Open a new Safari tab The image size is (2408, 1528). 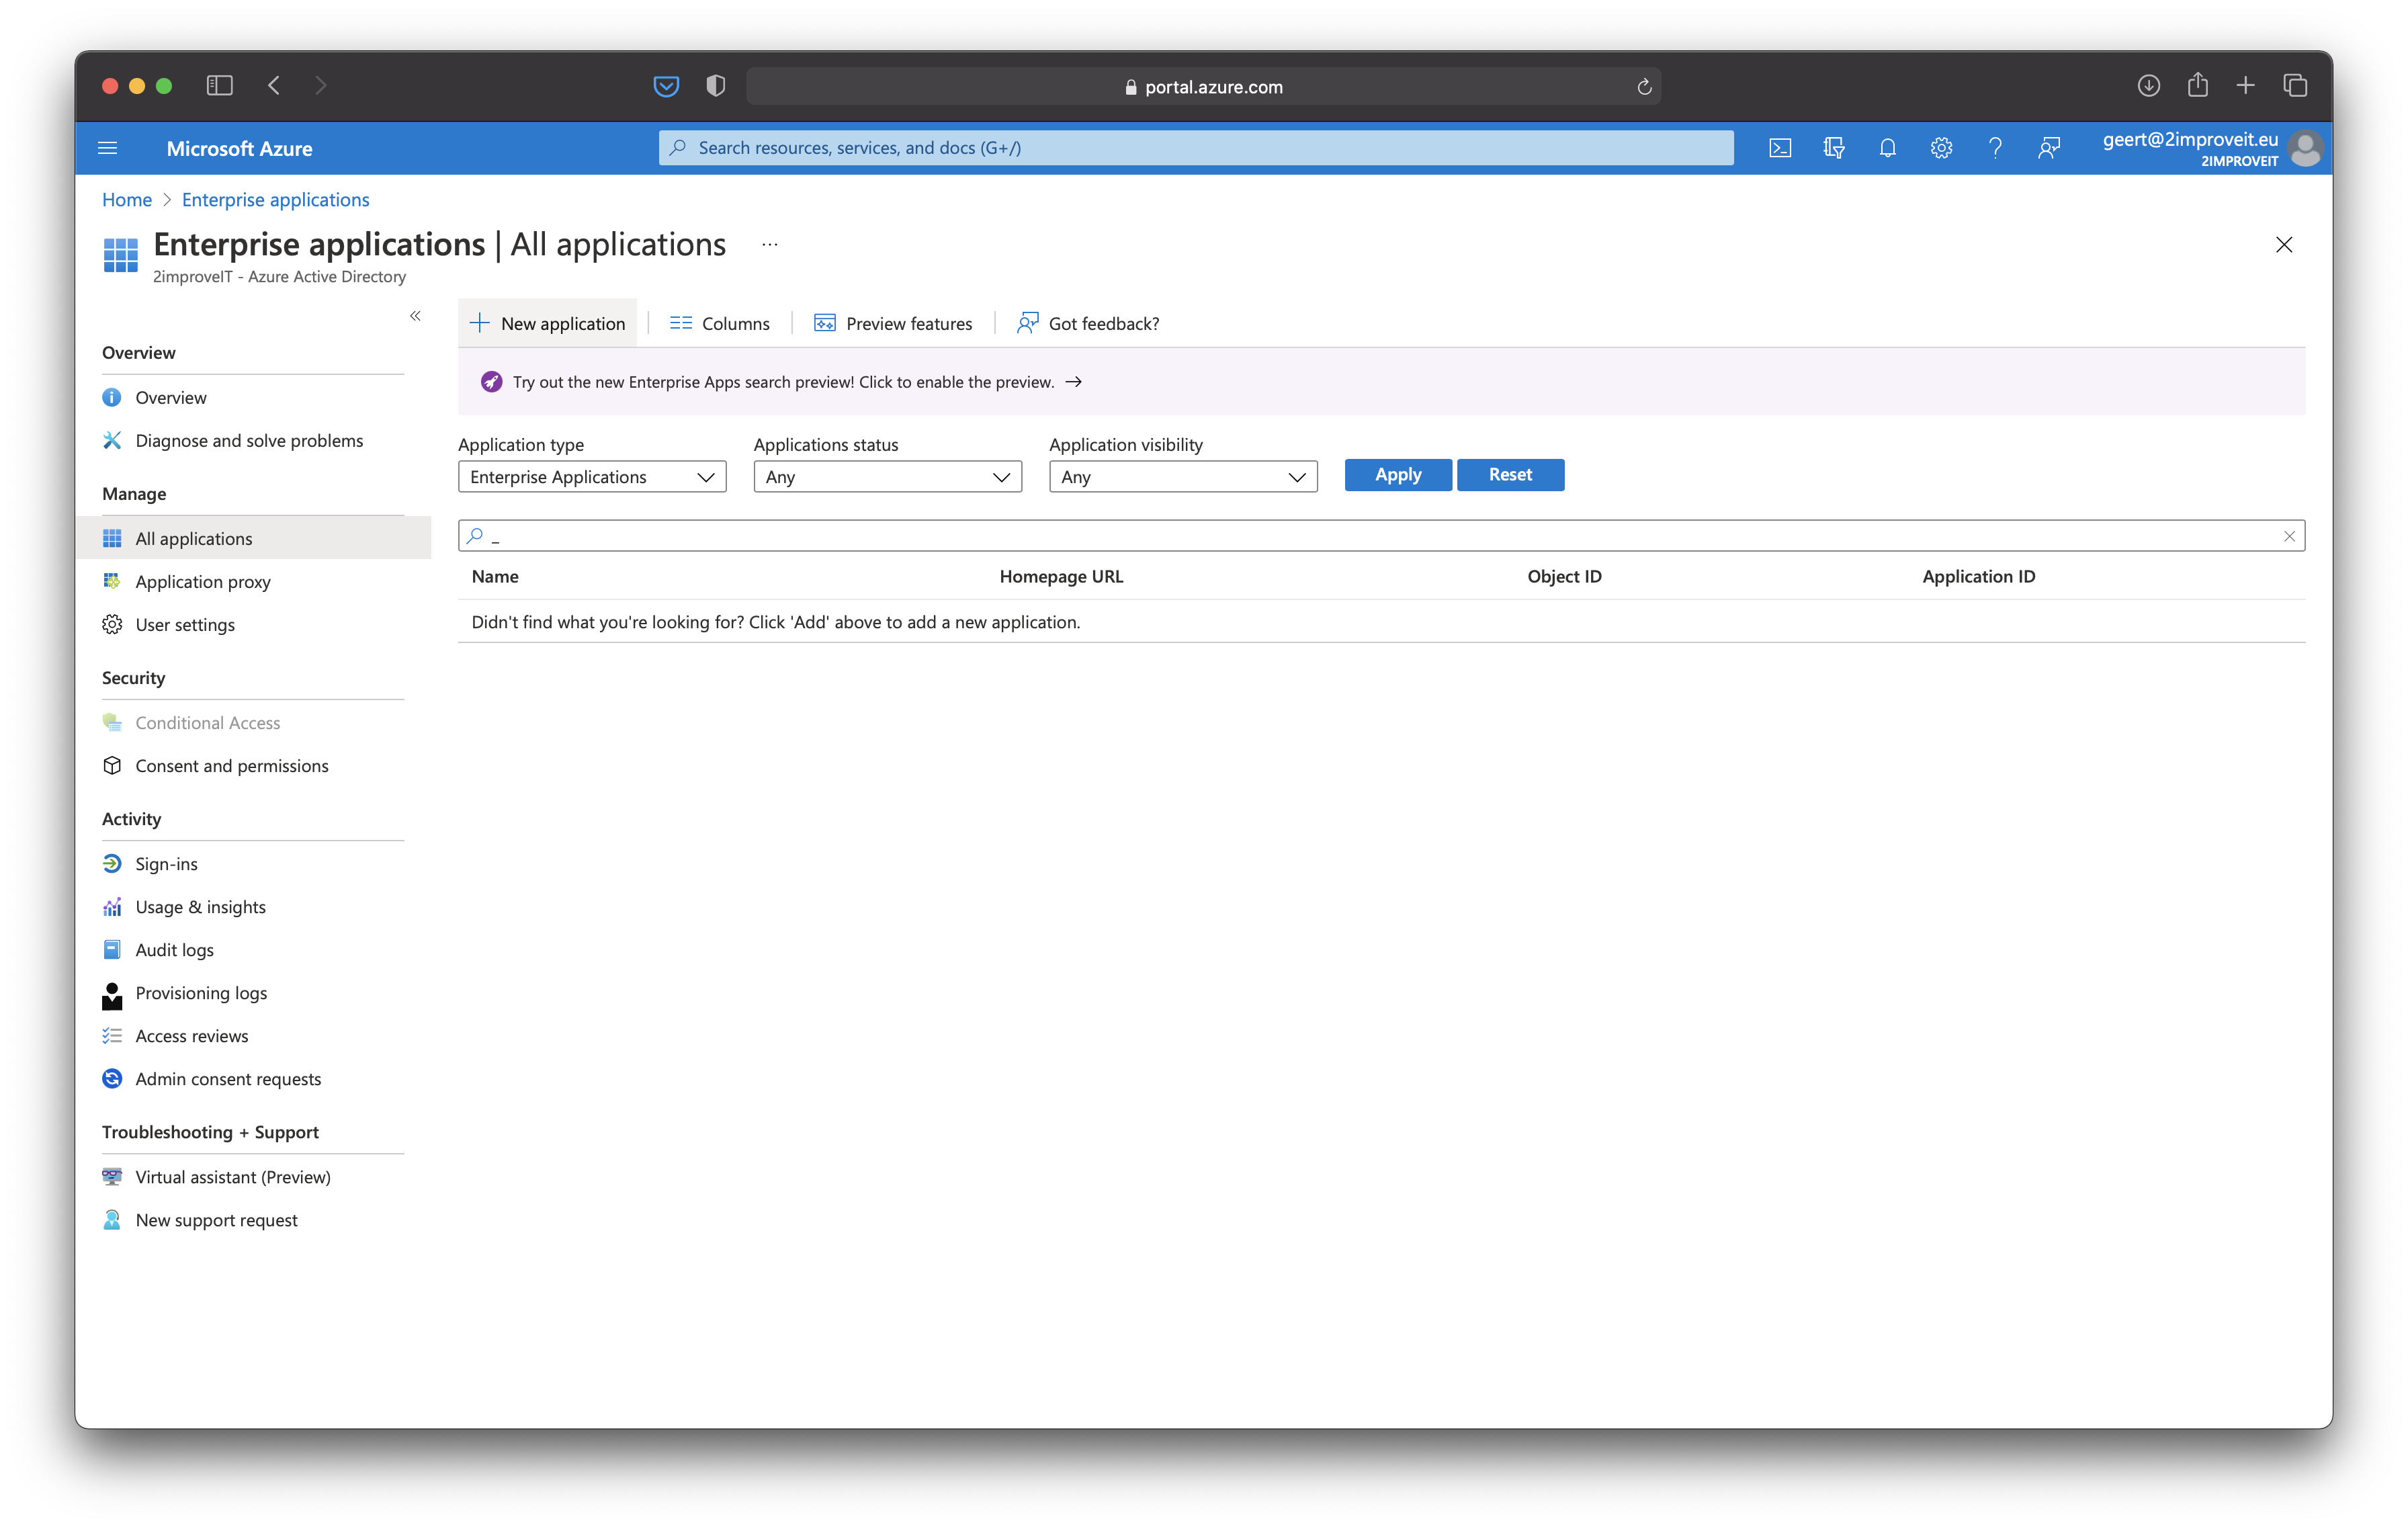point(2246,86)
